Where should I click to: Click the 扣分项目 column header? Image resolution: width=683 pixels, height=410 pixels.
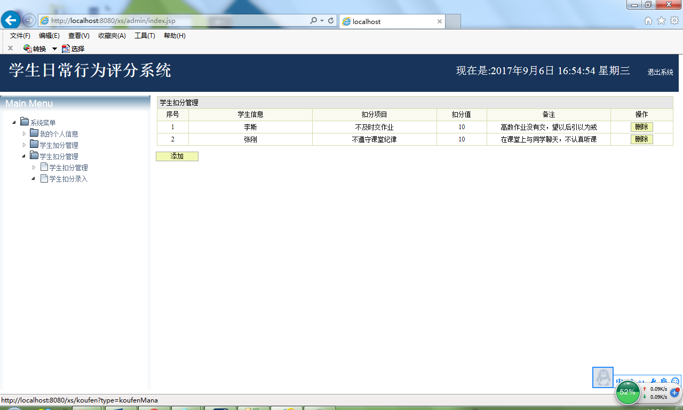click(x=374, y=115)
